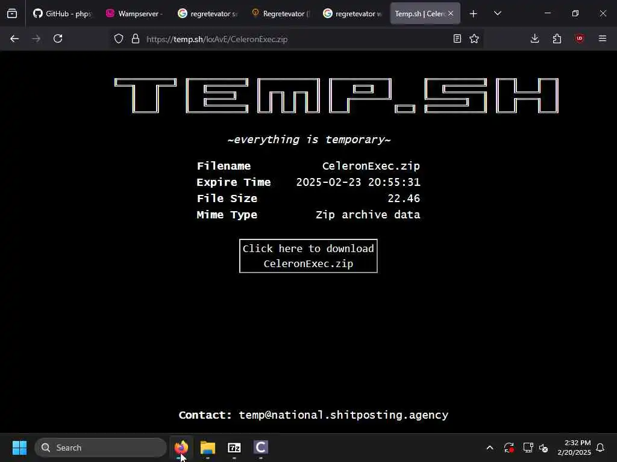This screenshot has width=617, height=462.
Task: Go back to the previous page
Action: coord(14,39)
